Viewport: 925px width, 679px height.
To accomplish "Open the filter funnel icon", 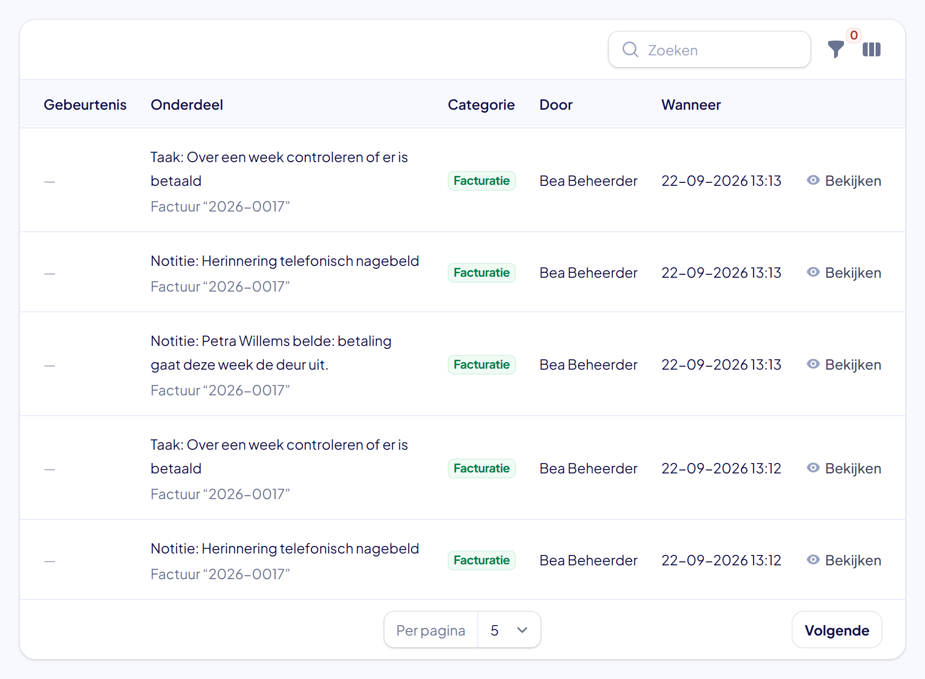I will [x=836, y=49].
